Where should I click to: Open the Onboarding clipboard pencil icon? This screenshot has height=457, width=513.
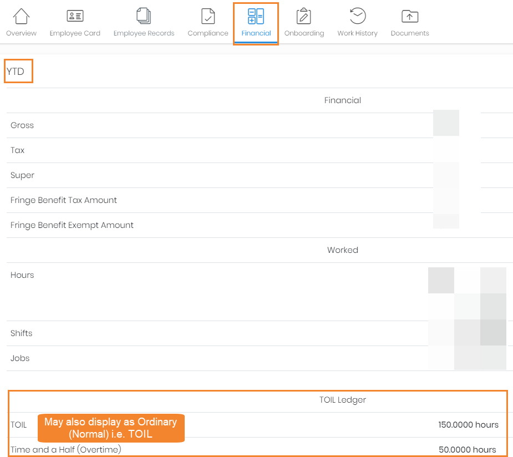pos(304,16)
